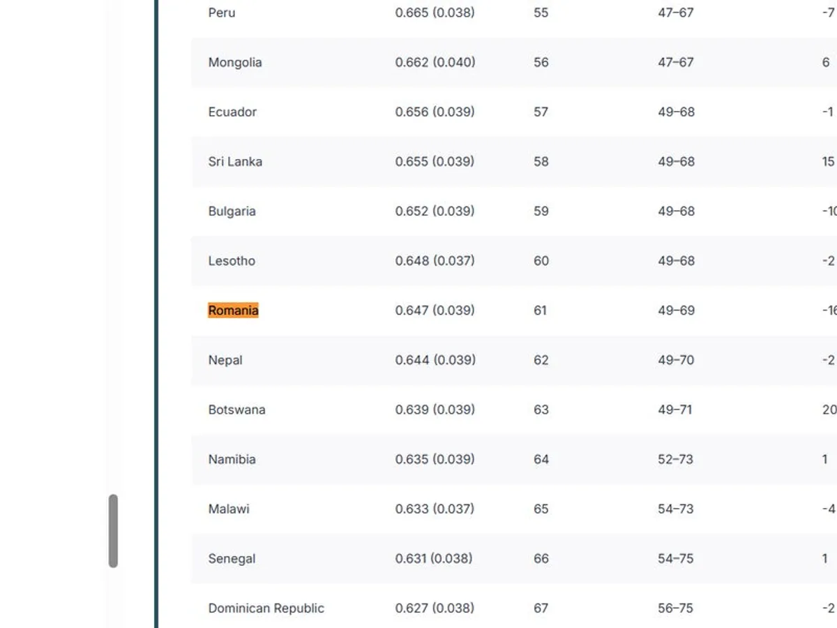The width and height of the screenshot is (837, 628).
Task: Click the Bulgaria country label
Action: pyautogui.click(x=232, y=211)
